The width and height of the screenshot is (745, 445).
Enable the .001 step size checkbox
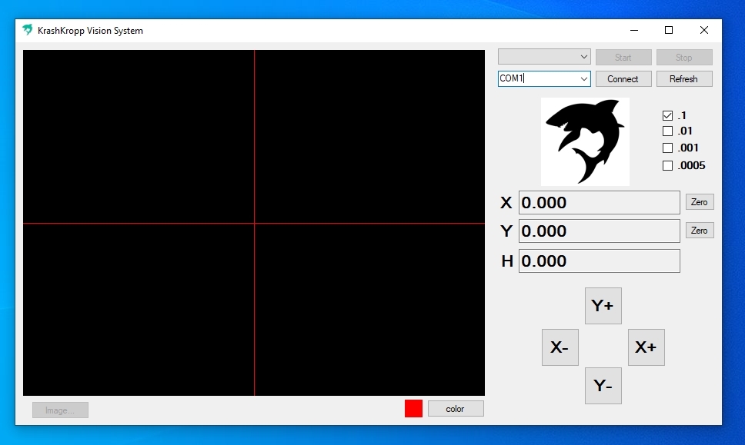point(667,148)
